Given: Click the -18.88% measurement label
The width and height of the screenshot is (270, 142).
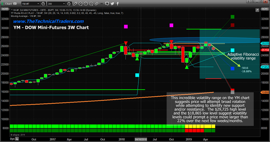Looking at the screenshot, I should point(246,71).
